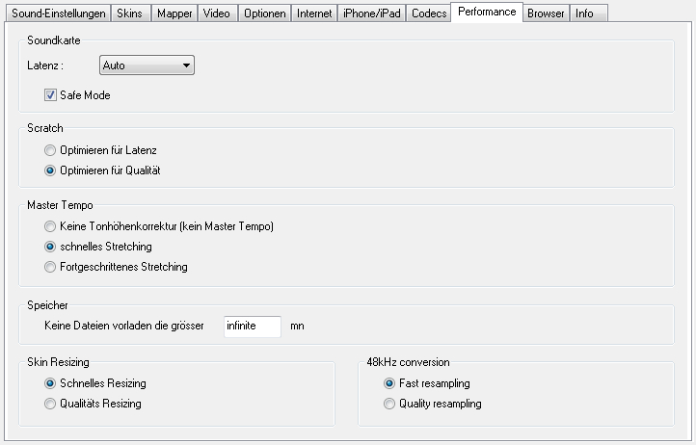Choose Qualitäts Resizing for skin
Viewport: 696px width, 445px height.
[51, 404]
